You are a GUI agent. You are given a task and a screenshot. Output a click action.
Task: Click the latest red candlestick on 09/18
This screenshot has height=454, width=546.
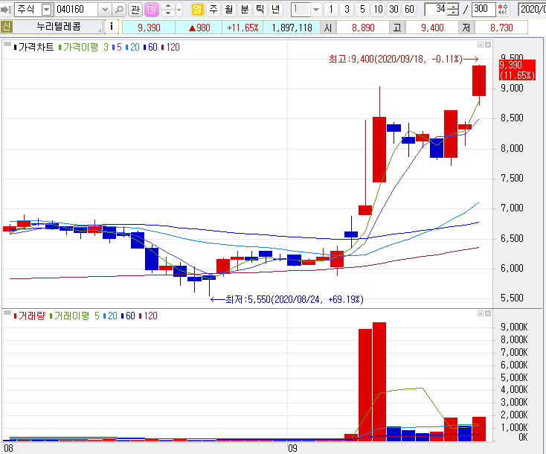point(479,80)
